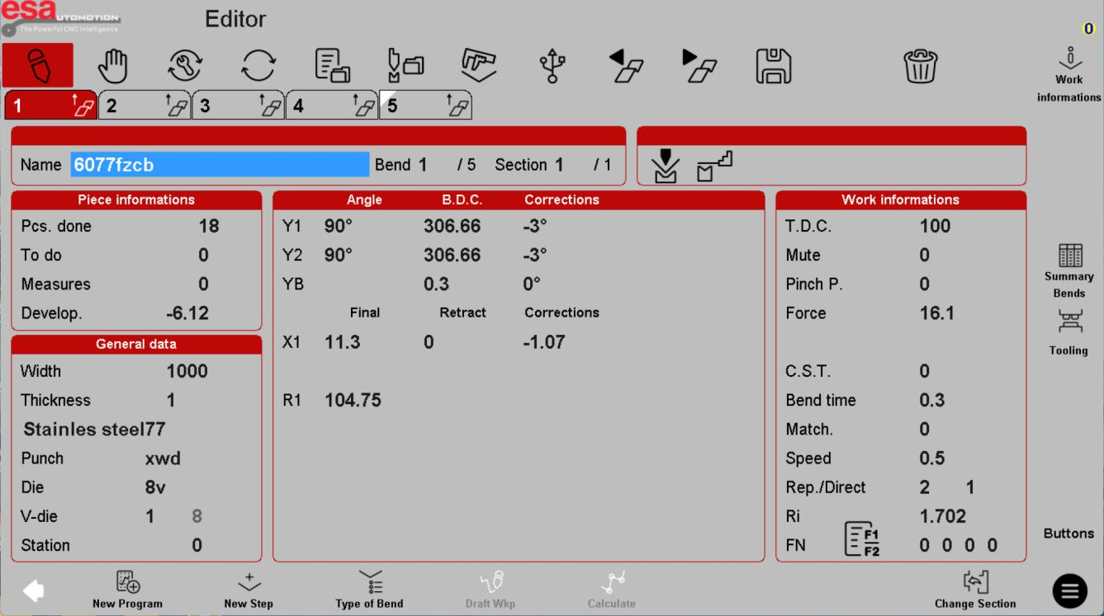Open the Buttons side option
Image resolution: width=1104 pixels, height=616 pixels.
(x=1068, y=534)
